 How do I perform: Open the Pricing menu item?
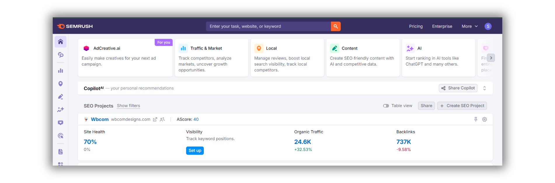(416, 26)
